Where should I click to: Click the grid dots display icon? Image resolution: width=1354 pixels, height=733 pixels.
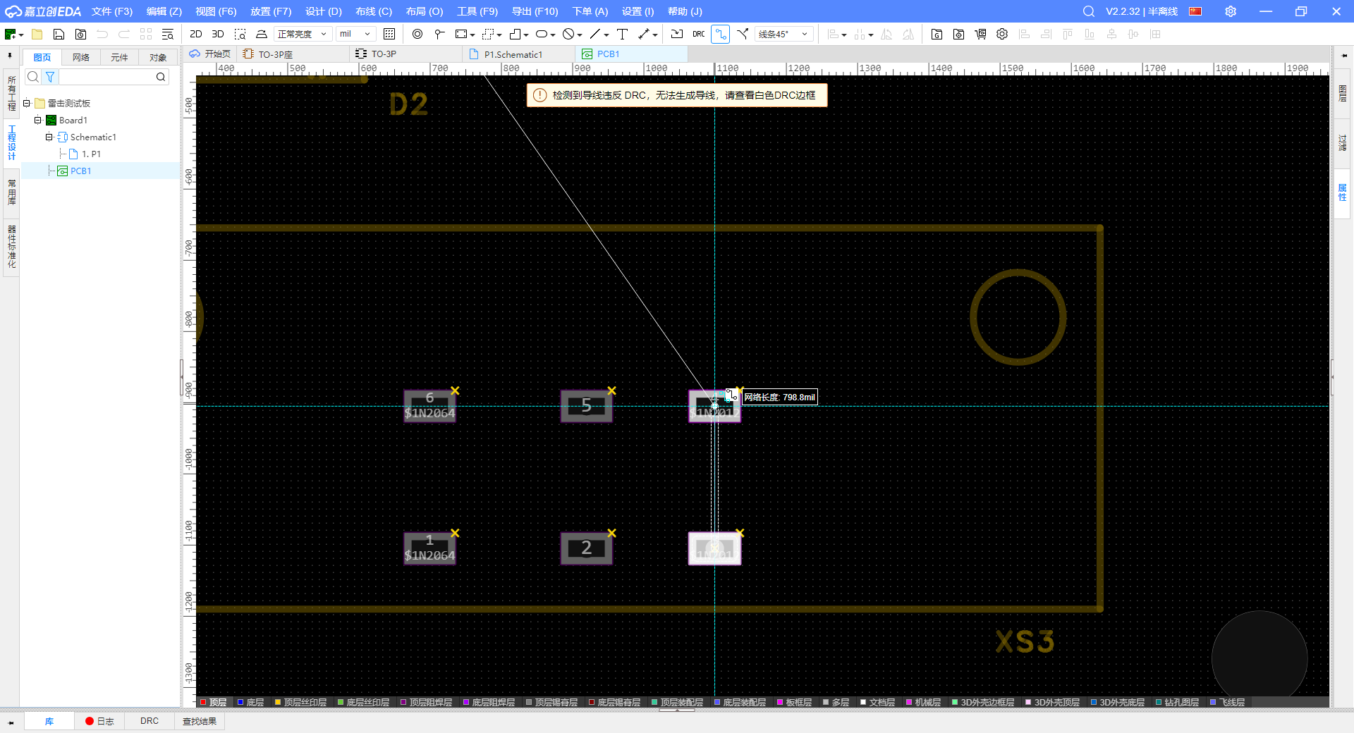(389, 34)
